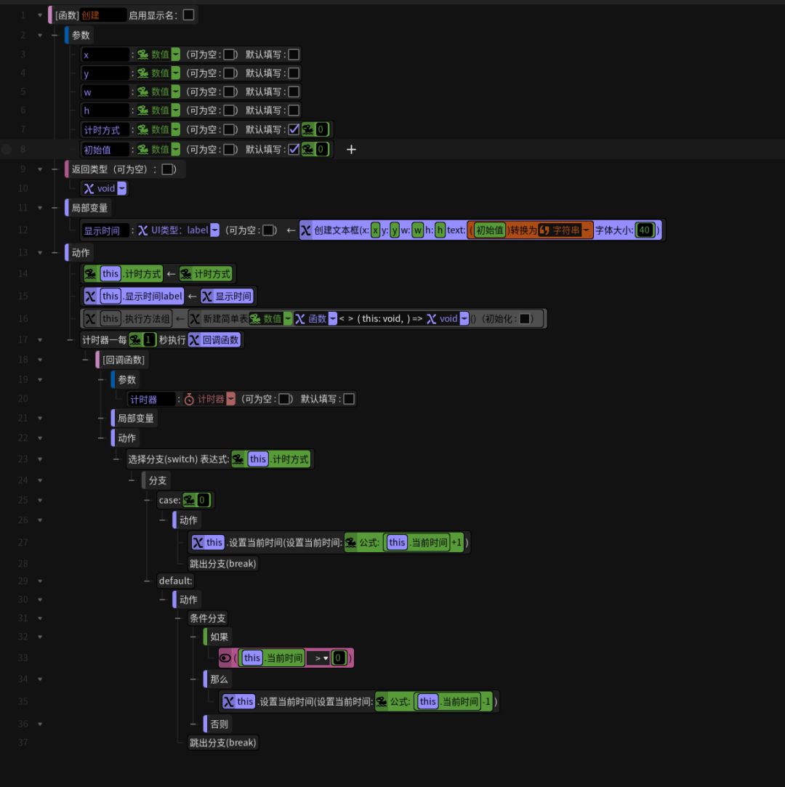
Task: Open the 字符串 conversion type dropdown
Action: coord(587,230)
